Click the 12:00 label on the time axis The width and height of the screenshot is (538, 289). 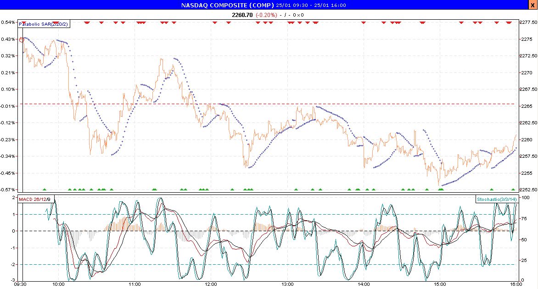click(x=210, y=284)
